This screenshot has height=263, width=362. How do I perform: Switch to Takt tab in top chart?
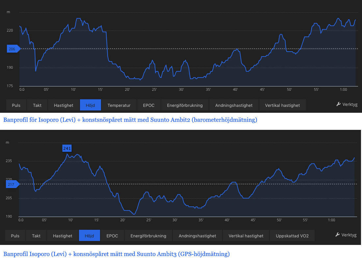click(37, 105)
